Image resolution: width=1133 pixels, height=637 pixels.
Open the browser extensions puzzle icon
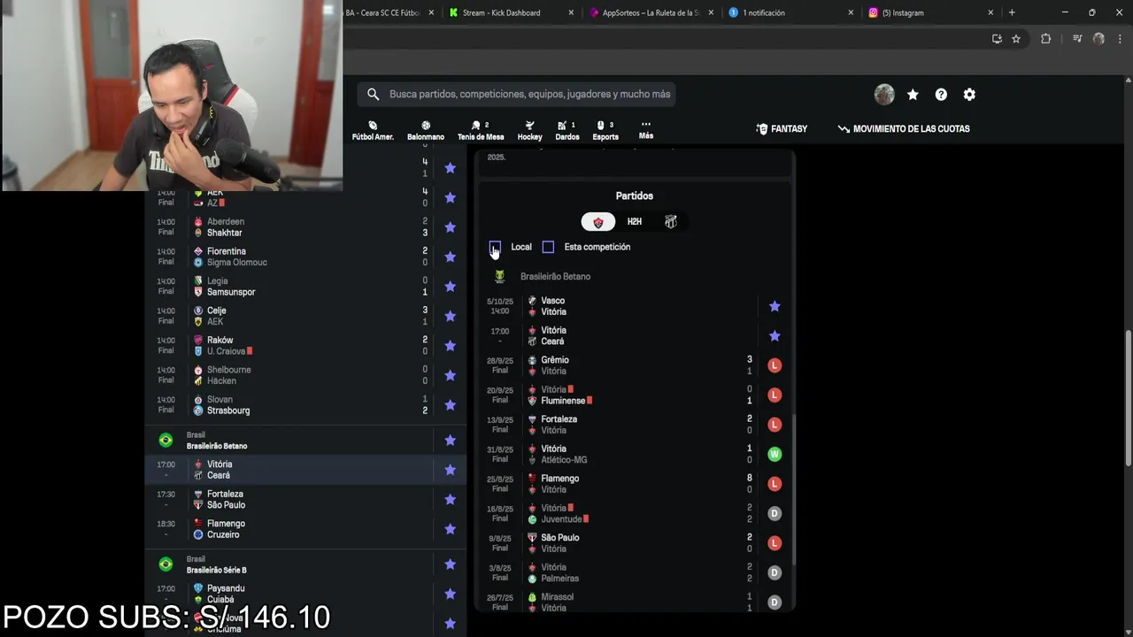(x=1045, y=39)
